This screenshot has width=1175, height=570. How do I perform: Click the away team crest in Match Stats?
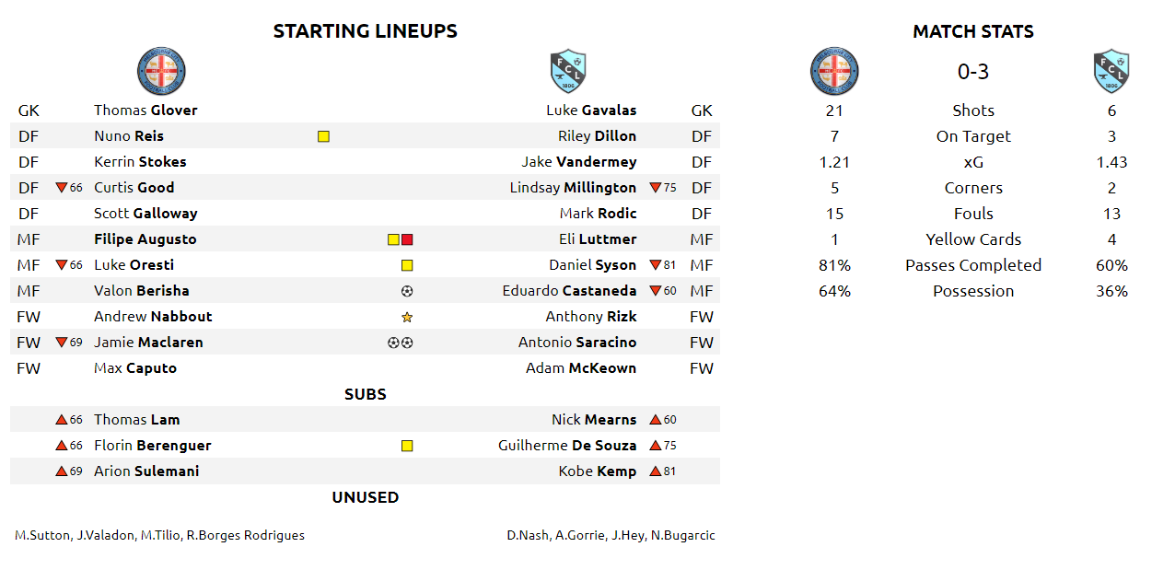tap(1112, 71)
